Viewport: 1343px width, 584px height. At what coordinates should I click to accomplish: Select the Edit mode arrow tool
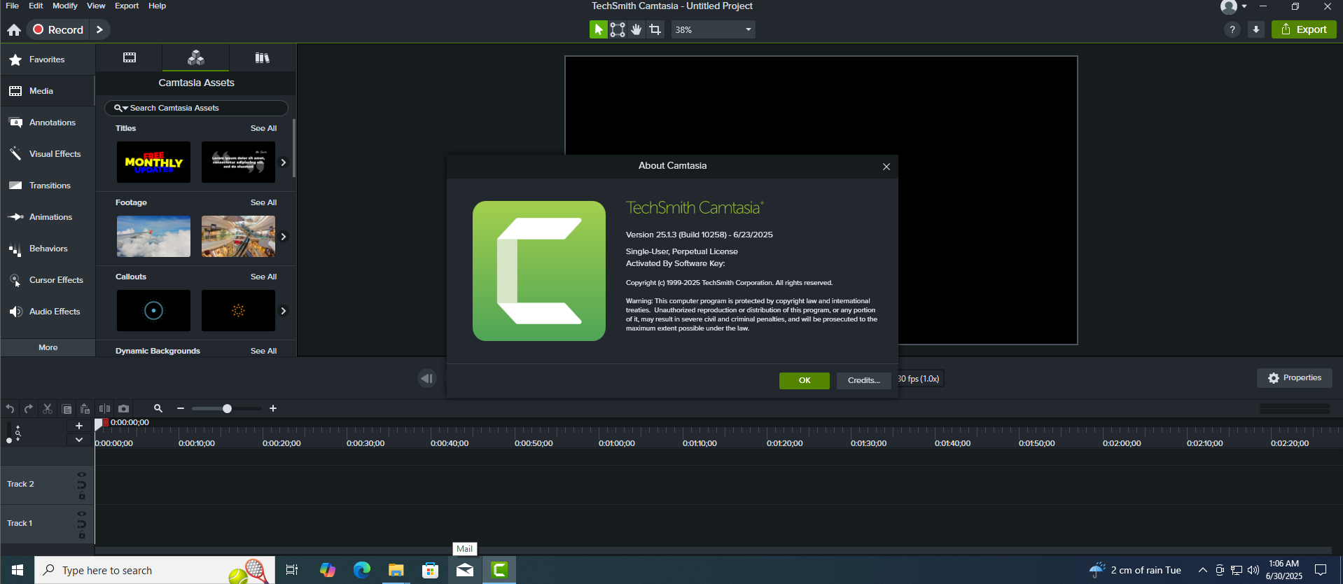tap(598, 29)
